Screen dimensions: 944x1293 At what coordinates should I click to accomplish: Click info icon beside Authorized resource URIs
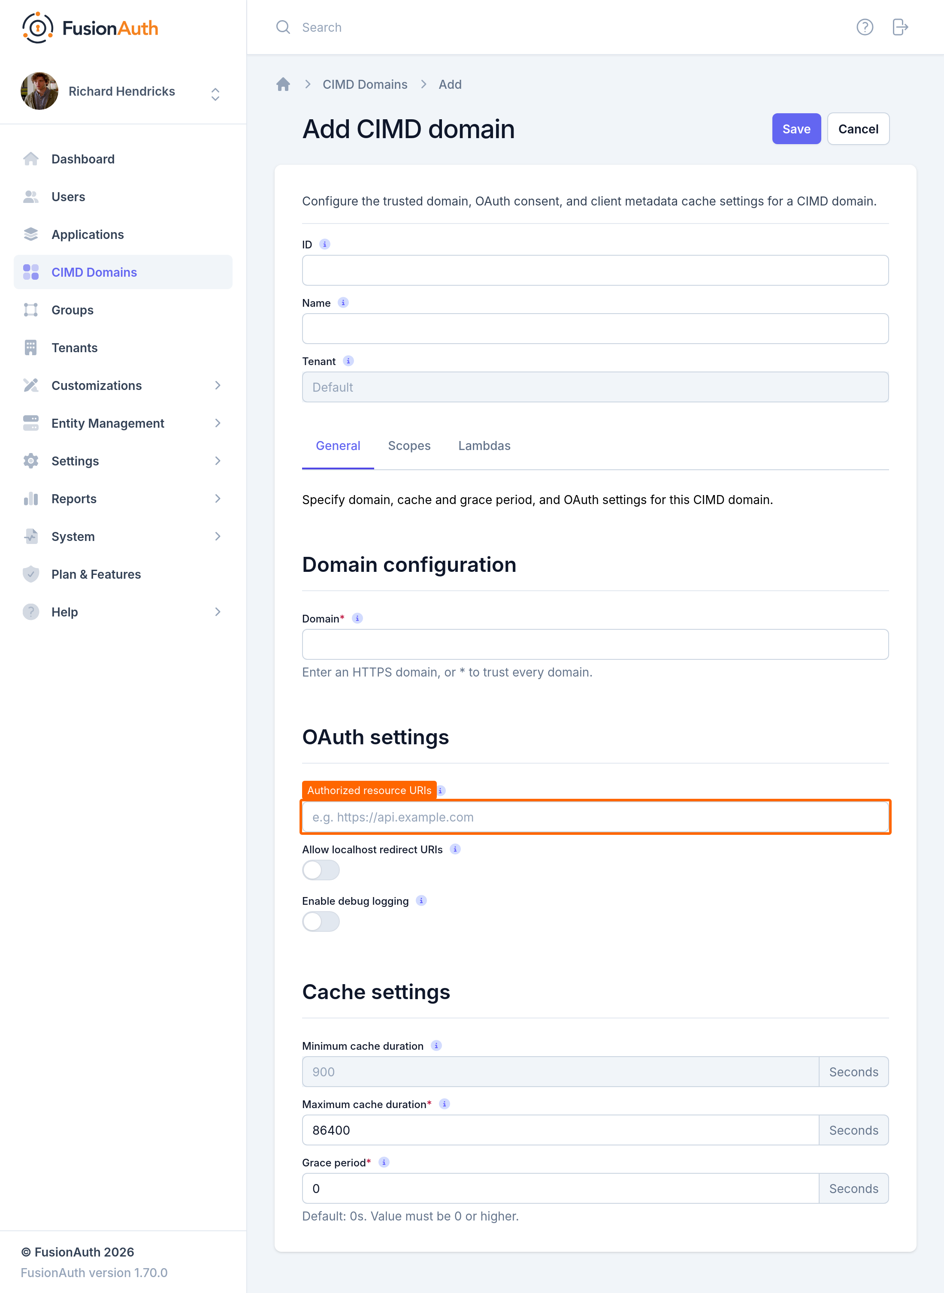pos(441,790)
